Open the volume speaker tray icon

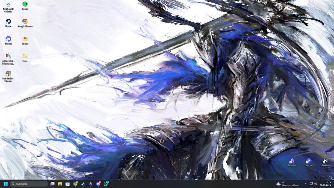316,184
